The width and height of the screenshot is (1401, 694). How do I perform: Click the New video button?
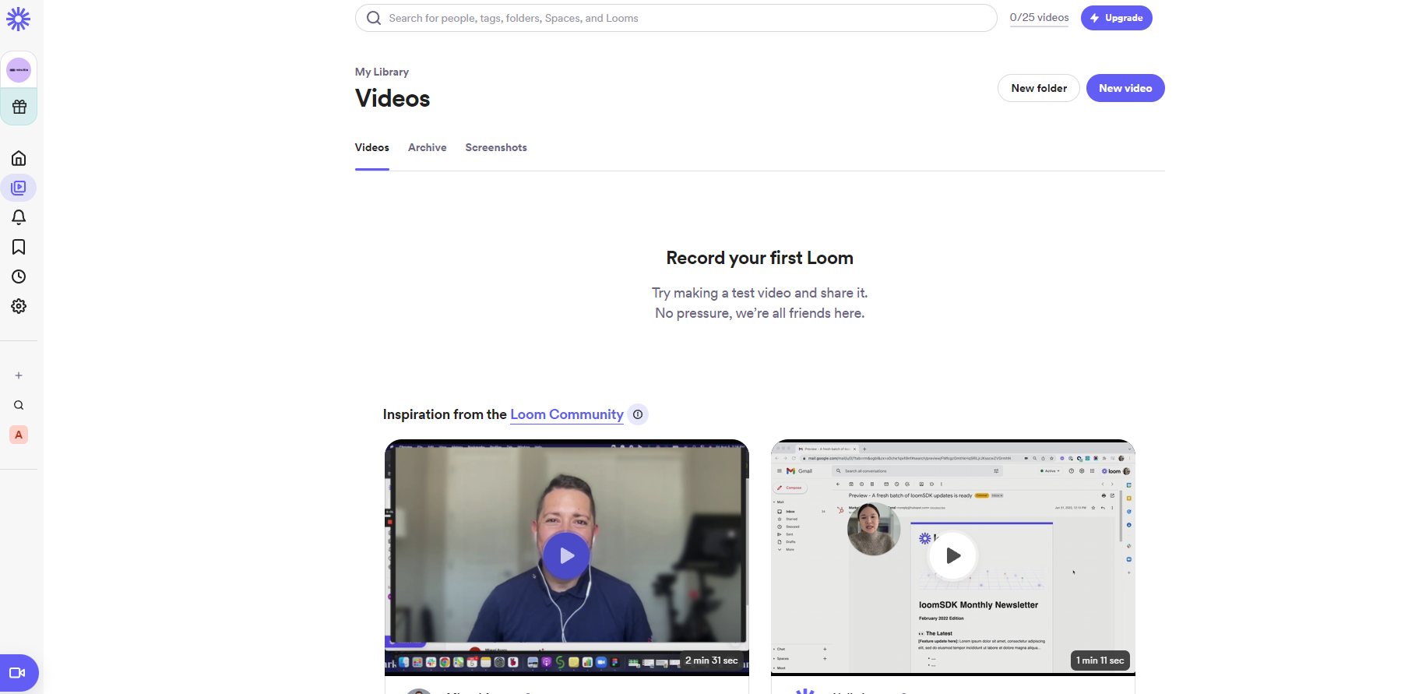point(1125,88)
